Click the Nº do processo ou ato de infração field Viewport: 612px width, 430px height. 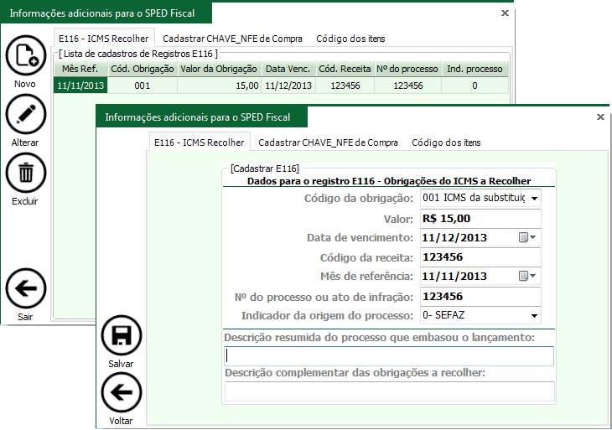(x=480, y=297)
